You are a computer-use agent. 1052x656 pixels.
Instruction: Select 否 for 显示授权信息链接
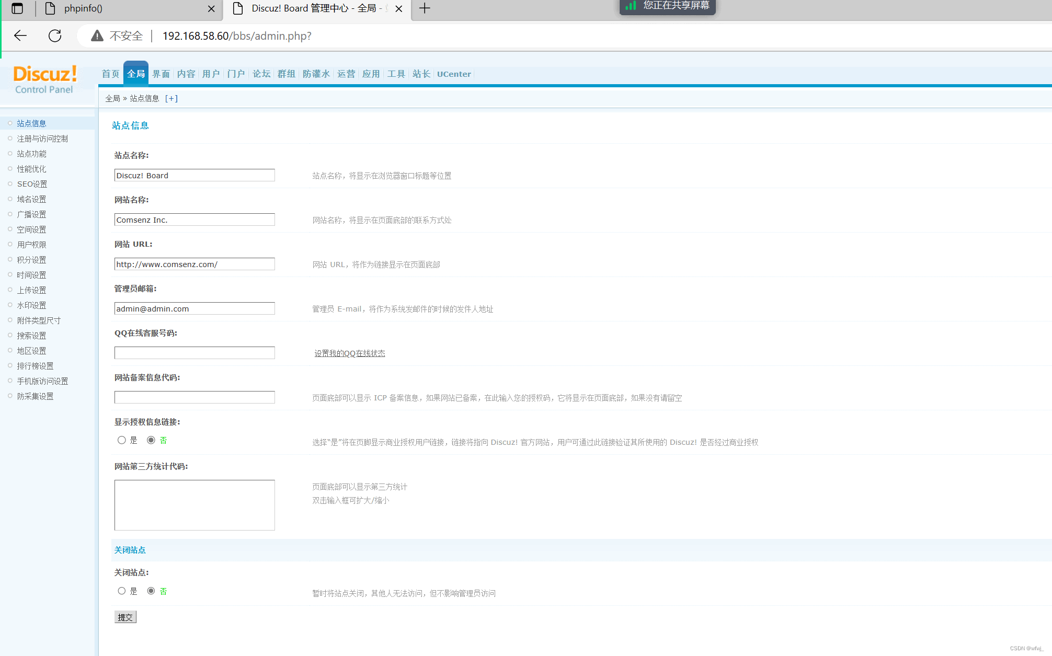click(151, 440)
